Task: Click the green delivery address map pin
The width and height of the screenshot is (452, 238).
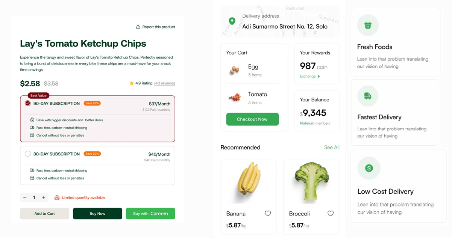Action: 232,21
